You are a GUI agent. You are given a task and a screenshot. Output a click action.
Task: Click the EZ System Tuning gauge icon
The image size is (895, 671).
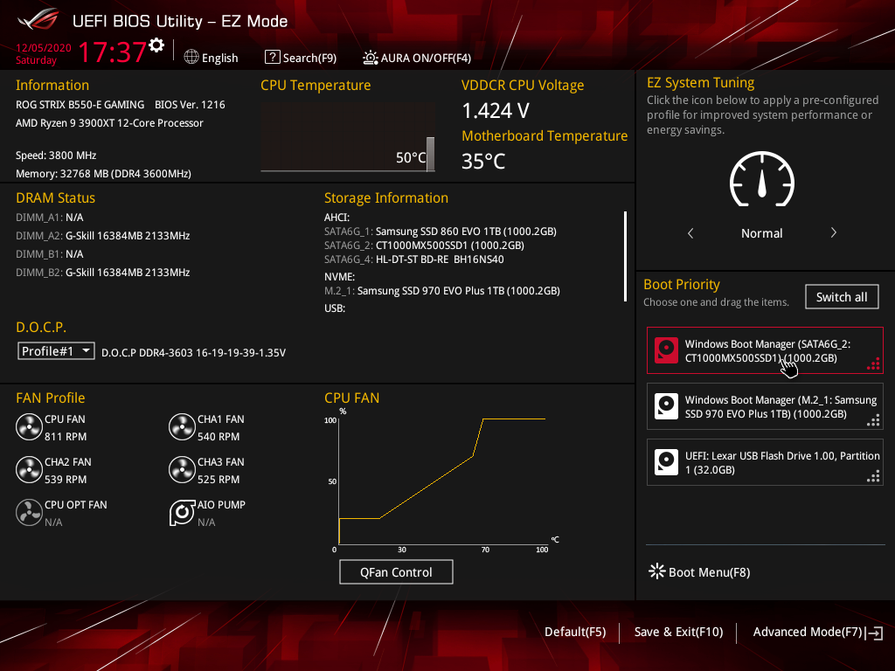(762, 178)
